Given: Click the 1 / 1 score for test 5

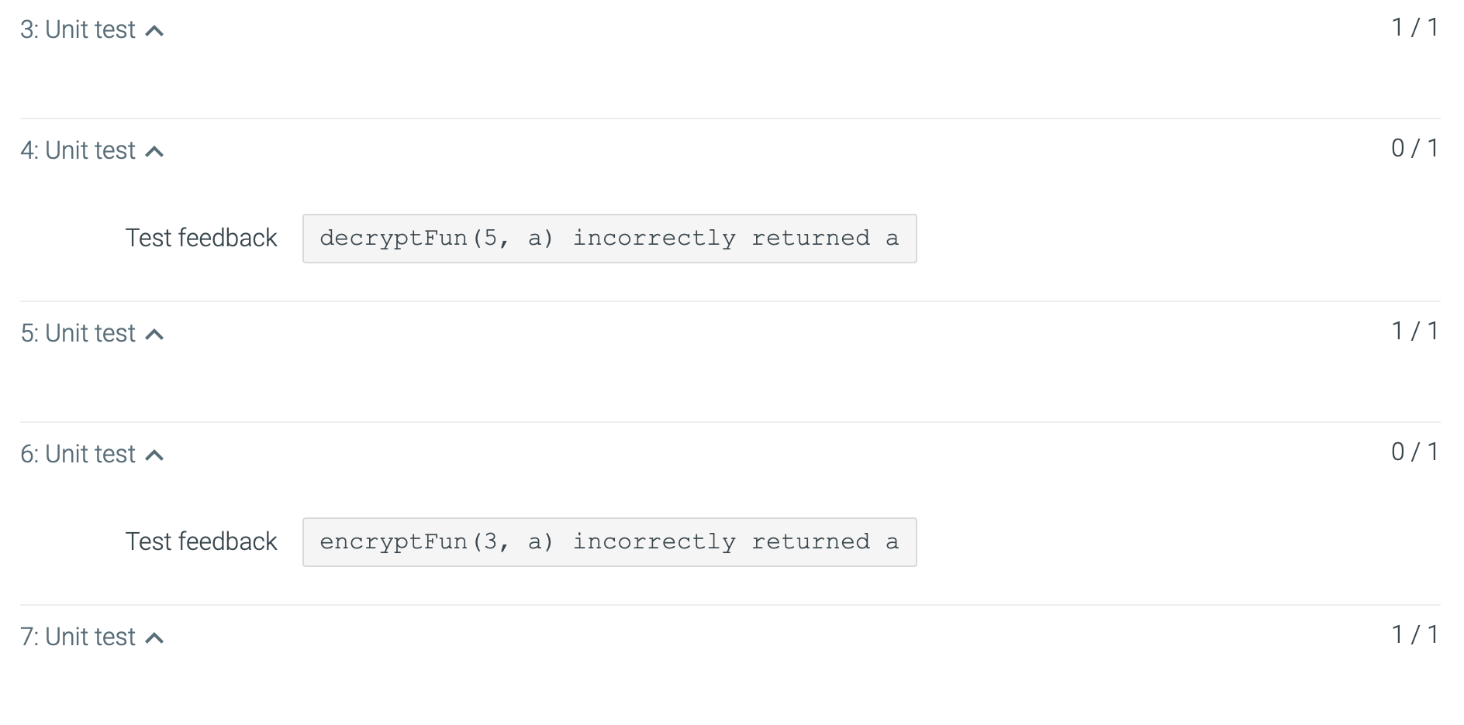Looking at the screenshot, I should pyautogui.click(x=1414, y=330).
